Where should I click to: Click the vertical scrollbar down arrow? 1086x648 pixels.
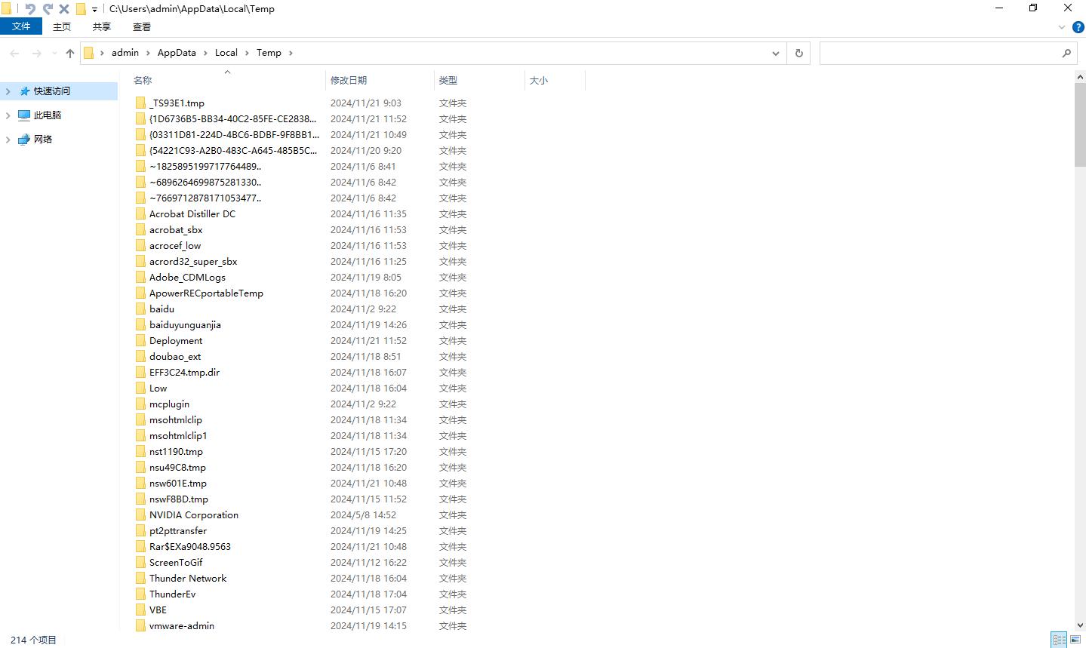[1079, 625]
